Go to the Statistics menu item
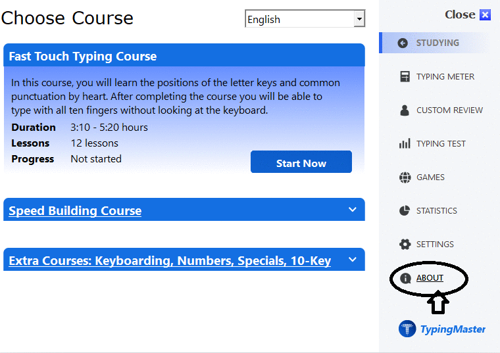The image size is (500, 353). point(436,211)
